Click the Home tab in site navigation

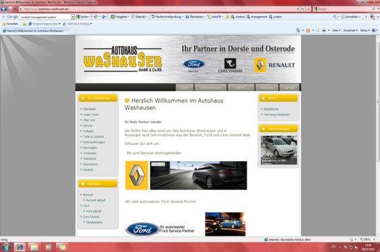pos(185,88)
